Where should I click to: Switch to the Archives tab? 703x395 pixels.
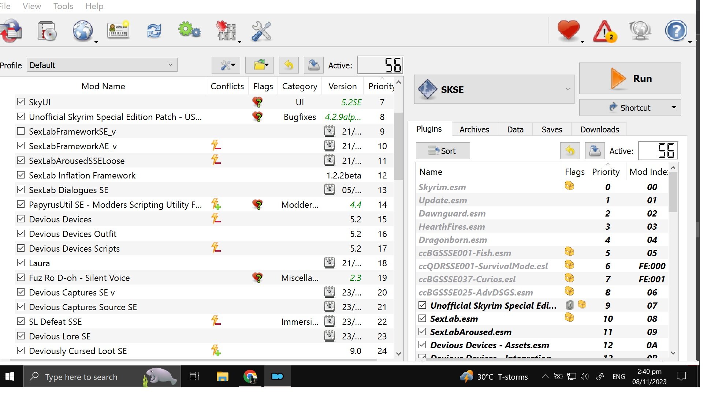(474, 129)
